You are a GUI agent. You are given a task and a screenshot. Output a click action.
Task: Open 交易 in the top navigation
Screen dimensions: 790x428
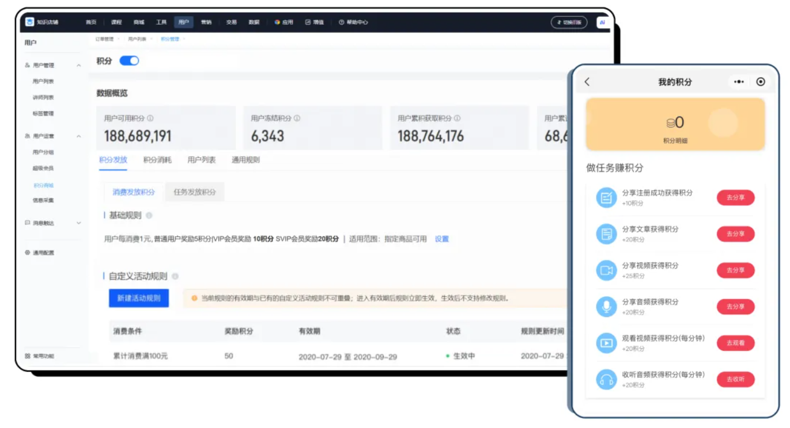click(231, 22)
